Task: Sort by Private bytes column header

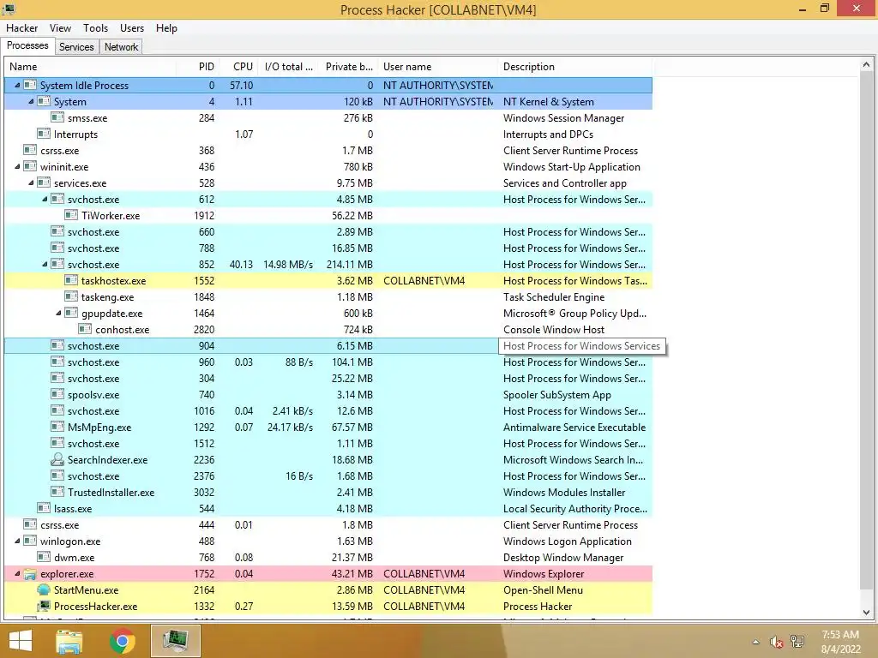Action: click(x=348, y=67)
